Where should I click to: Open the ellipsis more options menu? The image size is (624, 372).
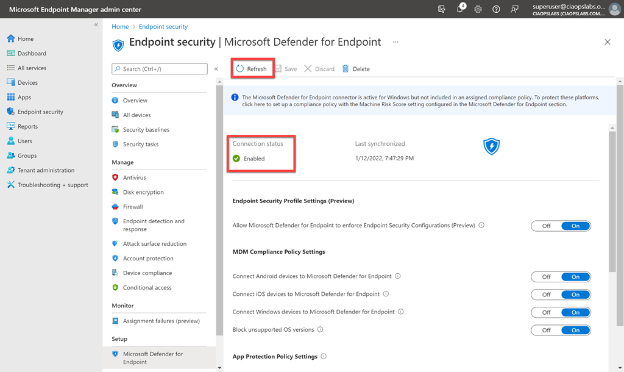click(395, 42)
